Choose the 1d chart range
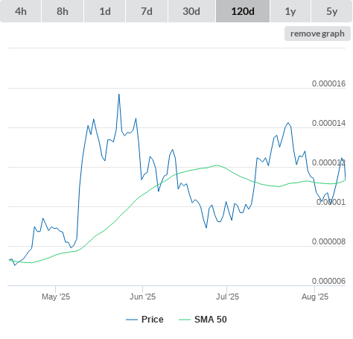 coord(105,11)
